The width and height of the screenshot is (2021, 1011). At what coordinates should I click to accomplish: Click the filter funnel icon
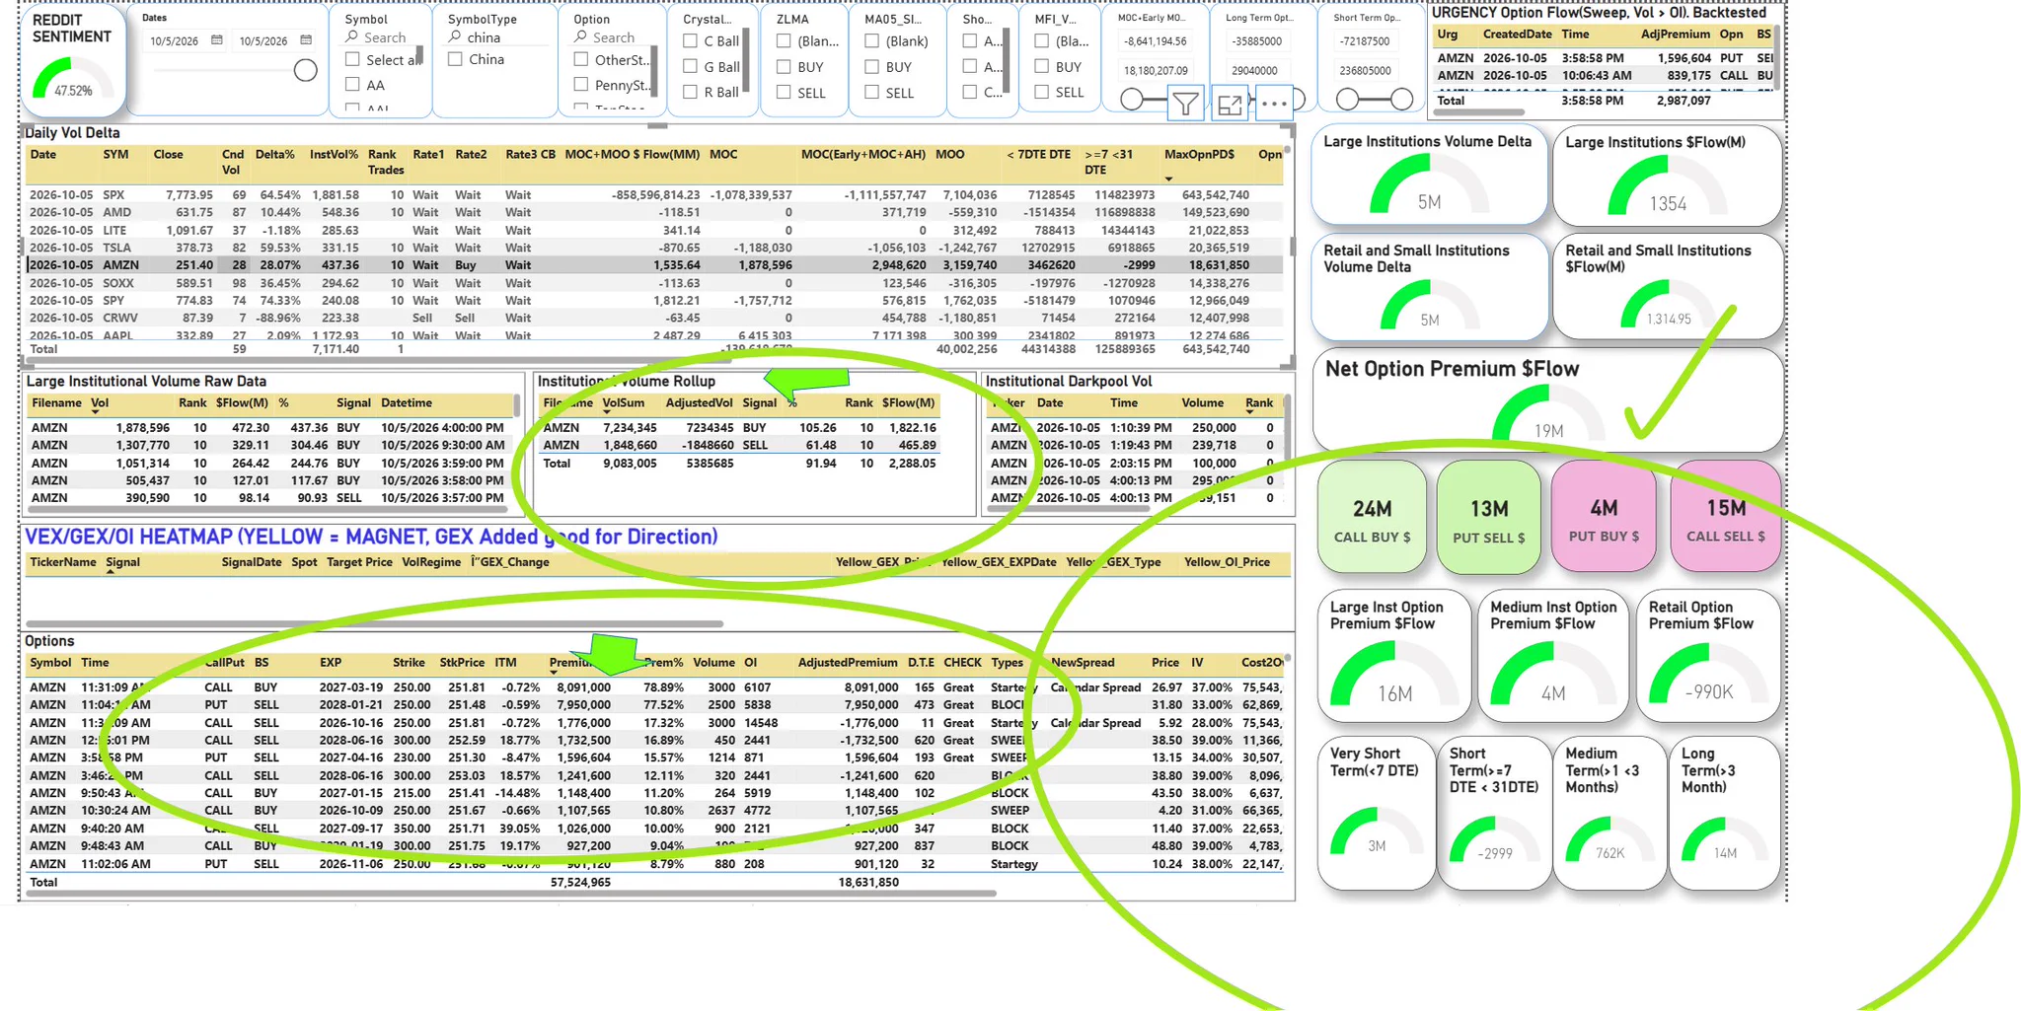(1185, 103)
